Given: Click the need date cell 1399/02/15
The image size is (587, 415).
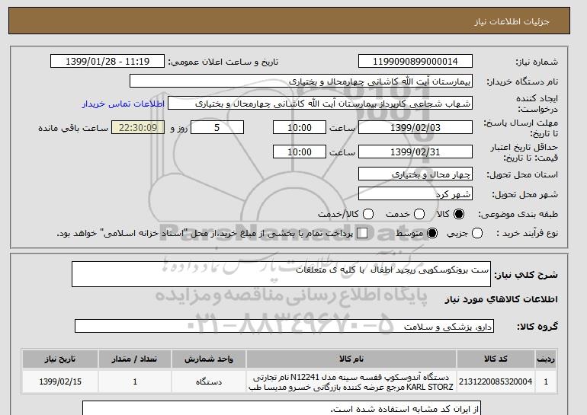Looking at the screenshot, I should click(x=60, y=381).
